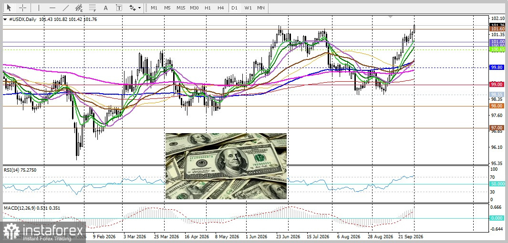Switch chart to H4 timeframe

[221, 8]
